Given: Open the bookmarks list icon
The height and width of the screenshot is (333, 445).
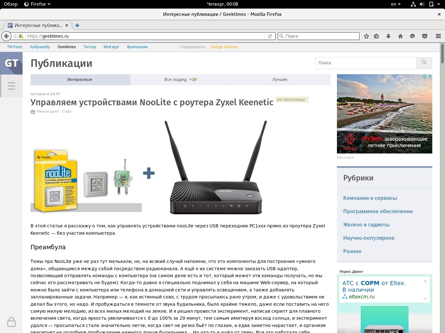Looking at the screenshot, I should pyautogui.click(x=376, y=36).
